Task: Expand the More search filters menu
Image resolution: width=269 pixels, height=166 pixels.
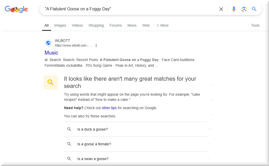Action: click(163, 25)
